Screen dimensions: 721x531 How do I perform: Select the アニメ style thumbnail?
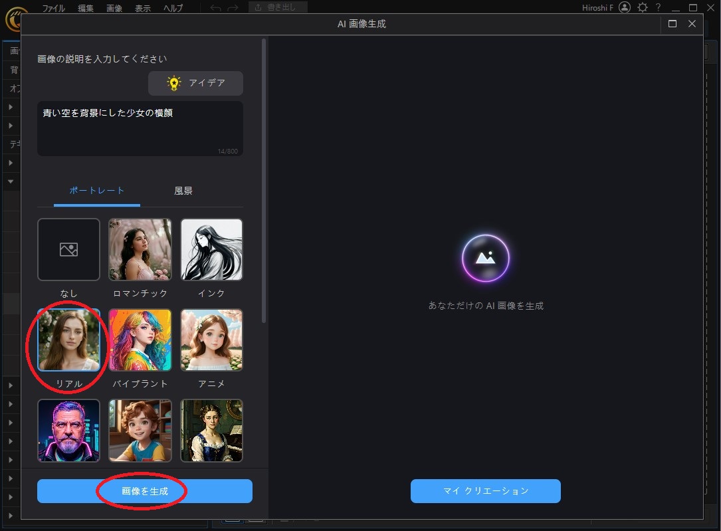click(x=211, y=340)
